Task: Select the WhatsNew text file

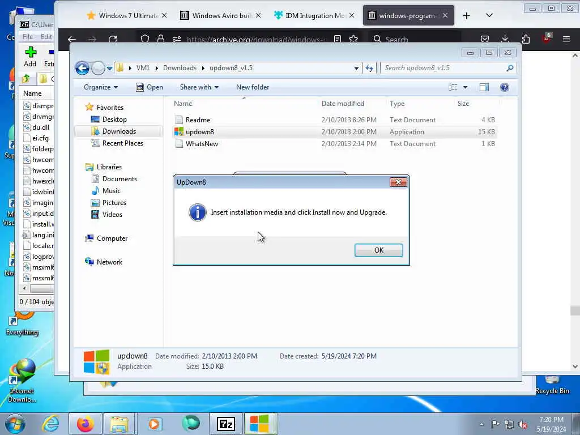Action: (x=202, y=143)
